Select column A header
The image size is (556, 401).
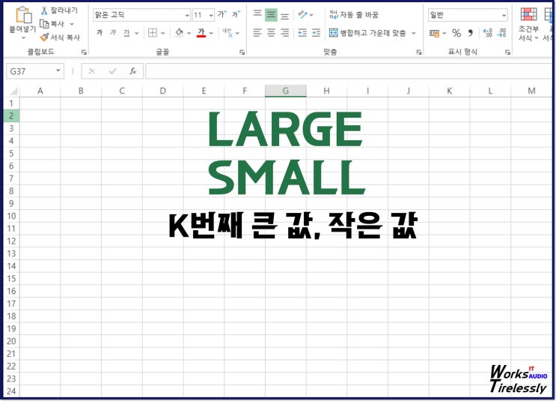40,91
